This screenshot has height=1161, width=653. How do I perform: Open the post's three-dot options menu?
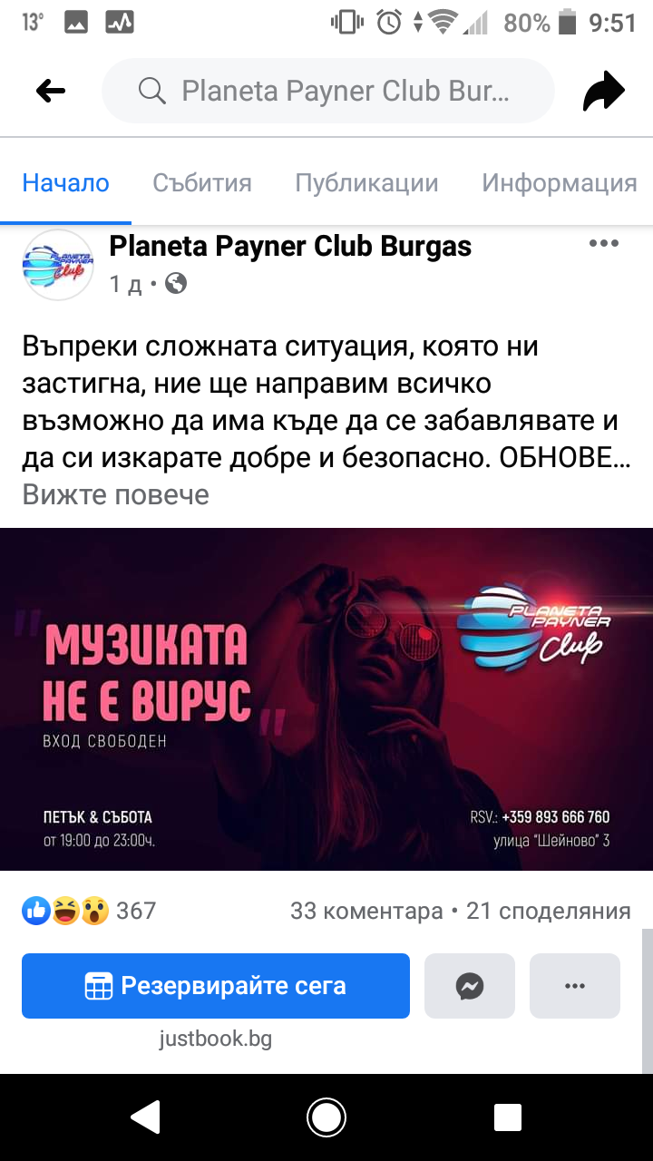pyautogui.click(x=604, y=243)
